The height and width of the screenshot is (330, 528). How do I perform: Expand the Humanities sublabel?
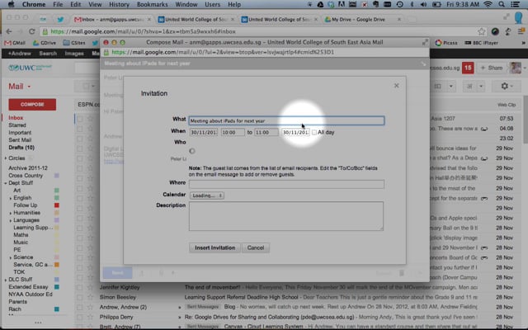[11, 213]
